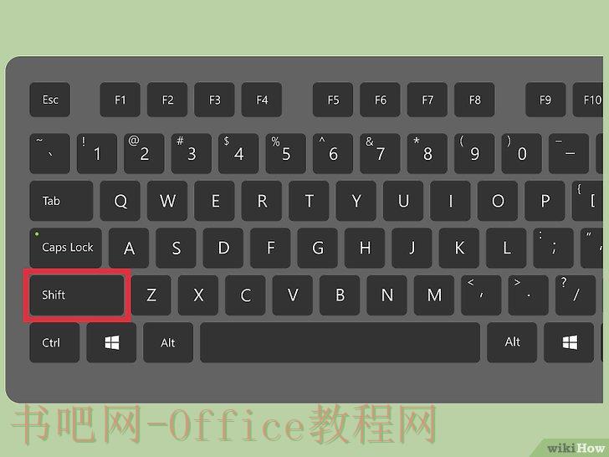The image size is (609, 457).
Task: Click the semicolon colon key
Action: [554, 248]
